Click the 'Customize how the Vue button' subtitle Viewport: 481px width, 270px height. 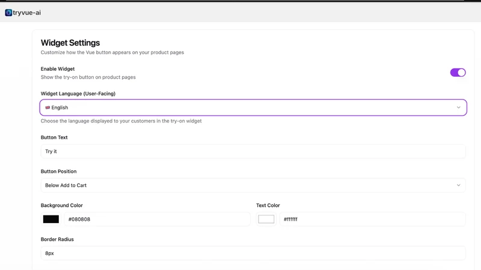[x=112, y=52]
